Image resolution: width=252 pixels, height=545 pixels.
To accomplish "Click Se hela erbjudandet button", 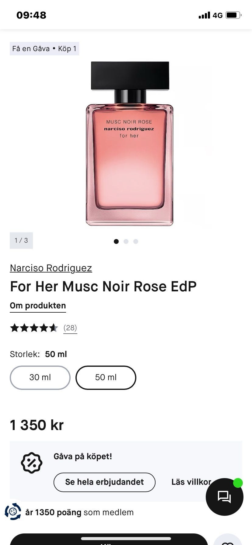I will pyautogui.click(x=104, y=482).
